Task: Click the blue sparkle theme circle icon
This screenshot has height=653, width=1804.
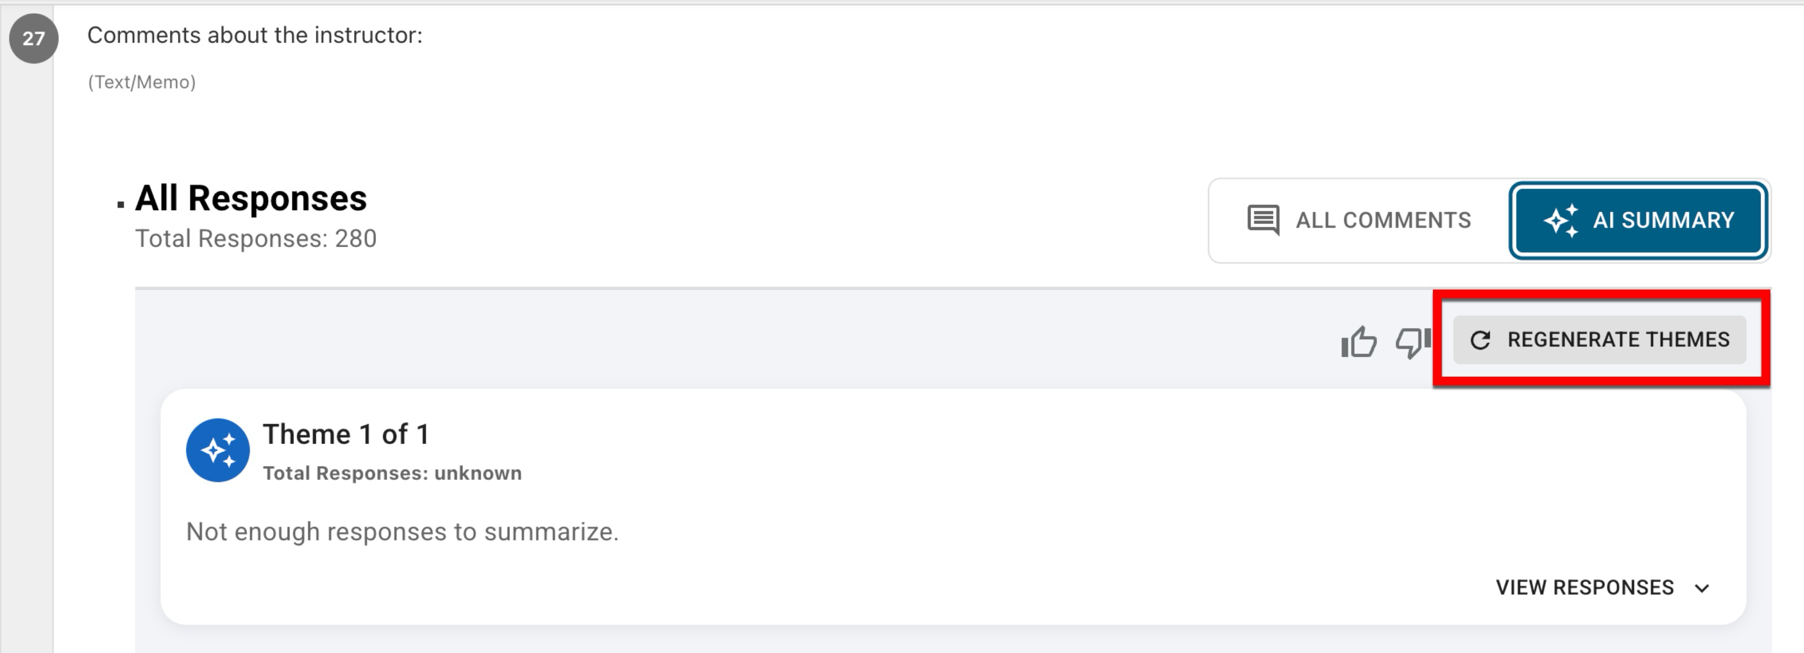Action: [x=218, y=451]
